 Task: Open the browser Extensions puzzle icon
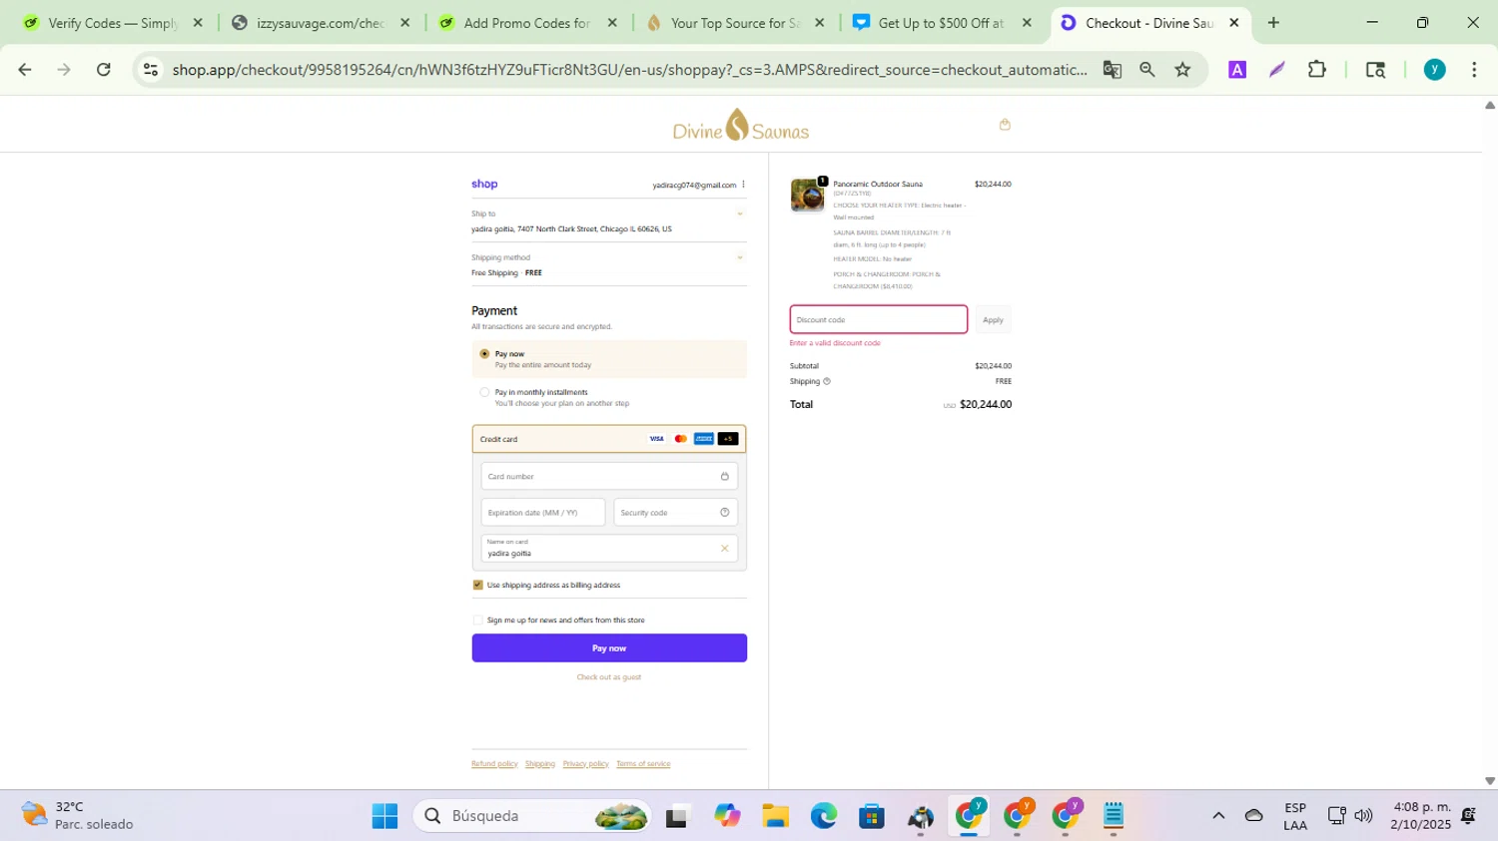1316,70
